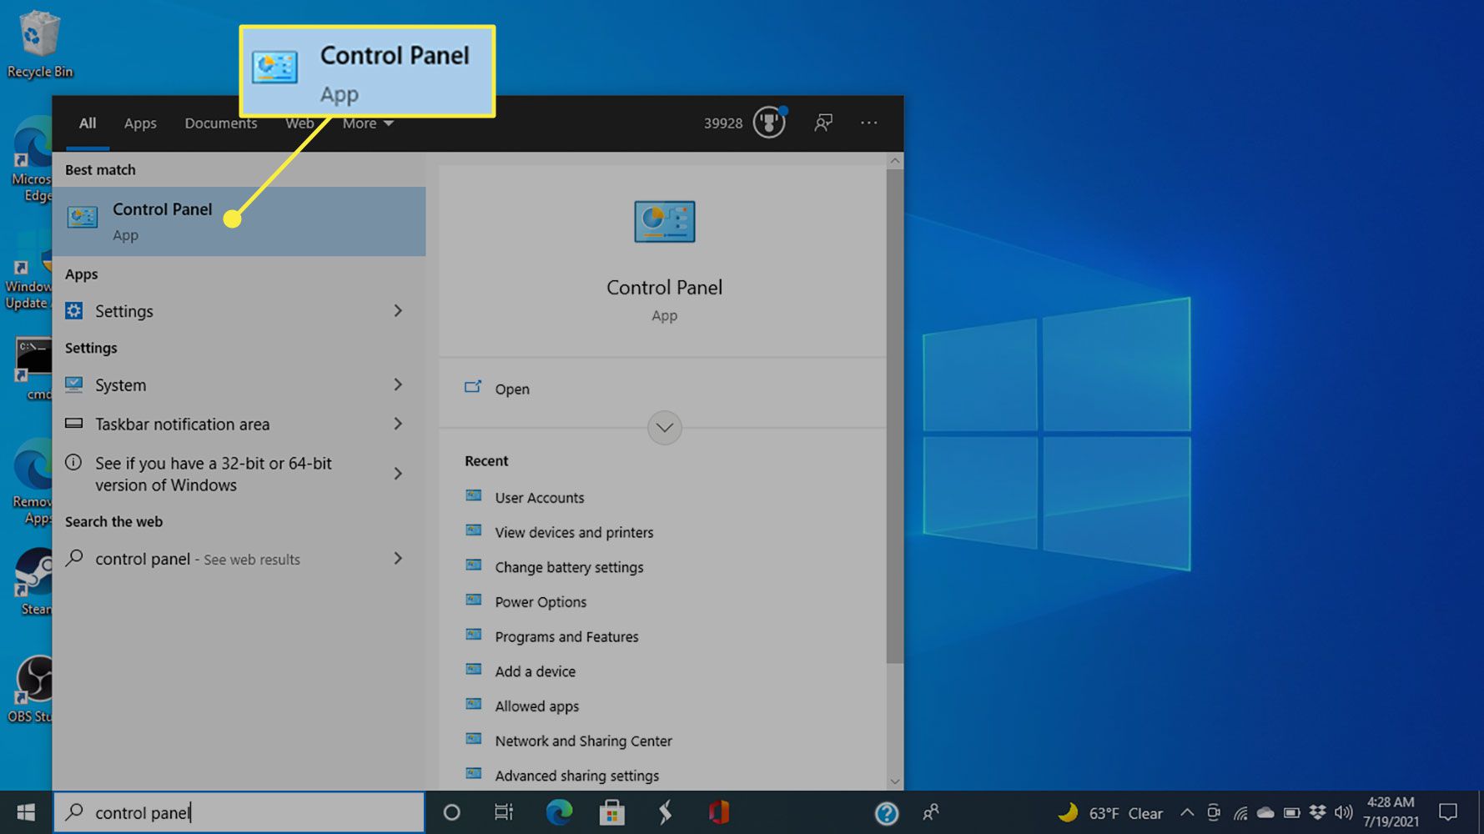Click the People icon on the taskbar

pos(931,812)
